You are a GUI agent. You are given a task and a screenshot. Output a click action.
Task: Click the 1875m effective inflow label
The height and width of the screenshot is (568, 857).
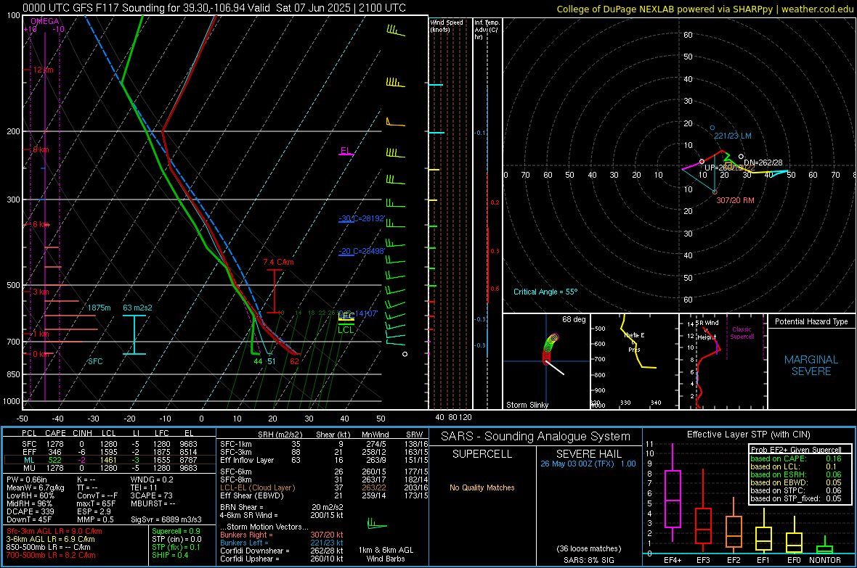tap(99, 308)
